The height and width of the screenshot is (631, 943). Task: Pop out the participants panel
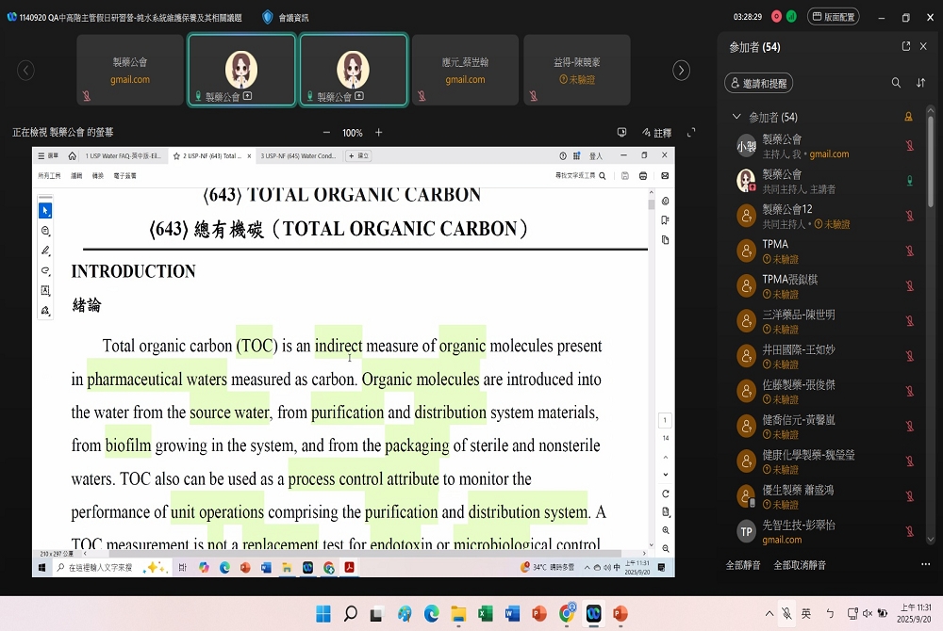tap(906, 46)
